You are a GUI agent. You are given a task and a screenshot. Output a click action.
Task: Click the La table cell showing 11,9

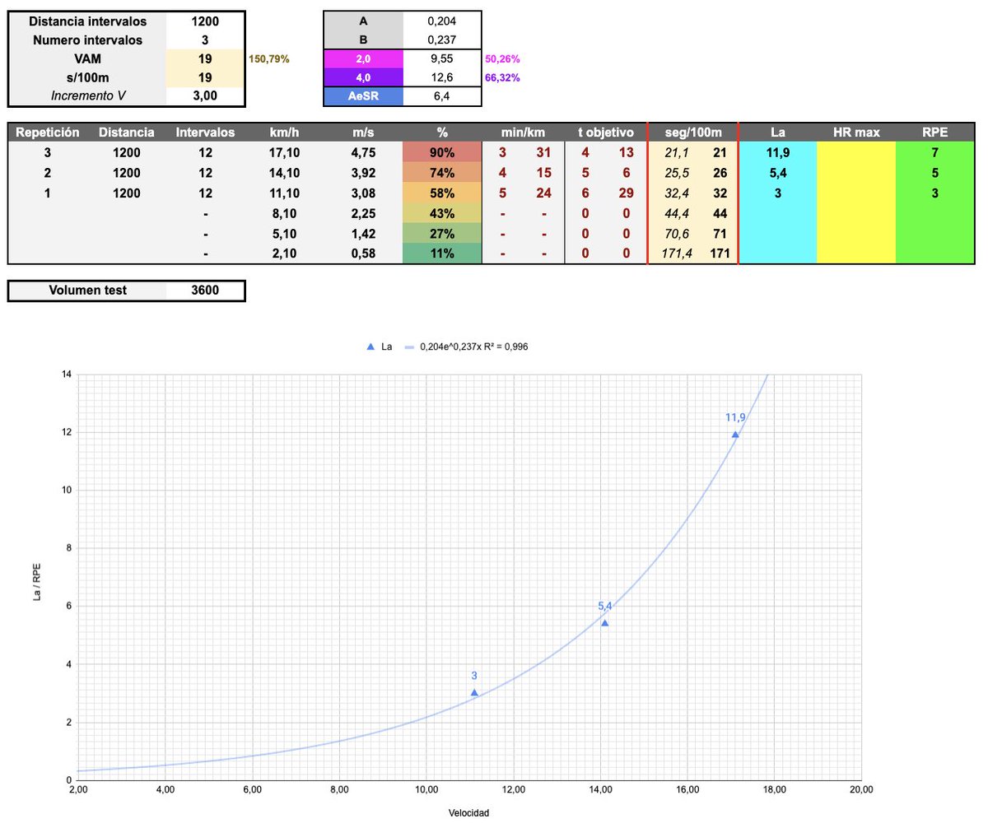coord(778,152)
